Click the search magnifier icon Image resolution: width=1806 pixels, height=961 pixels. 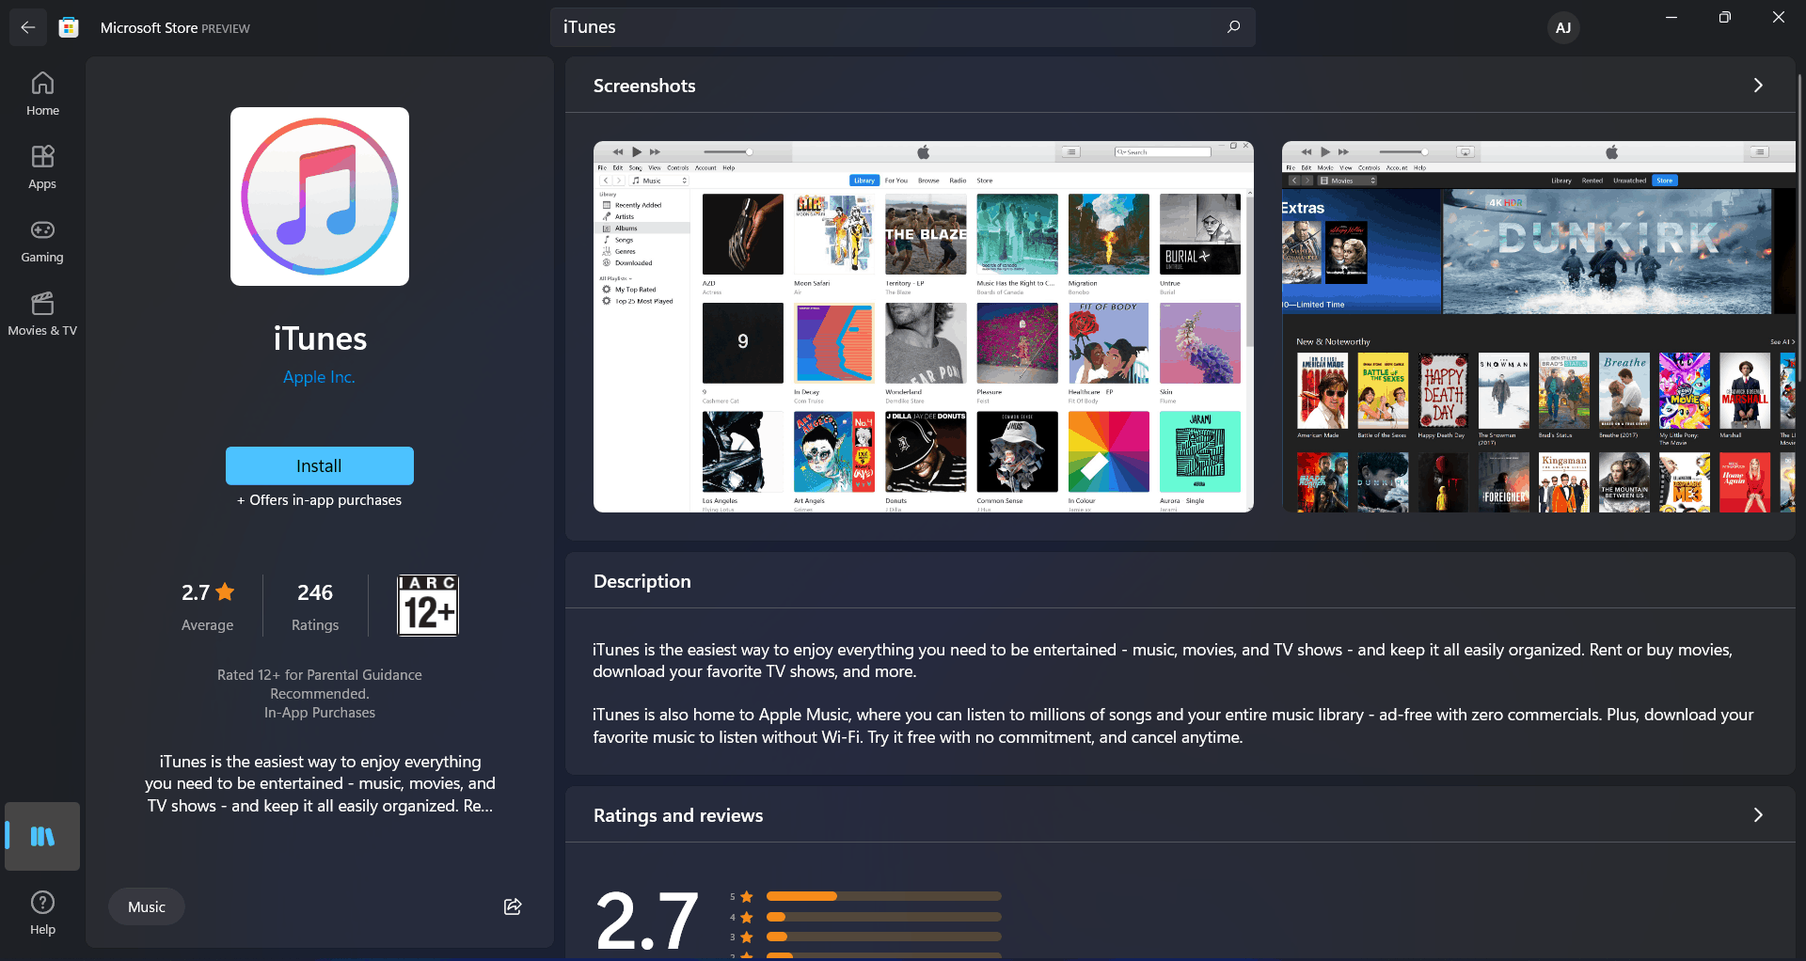click(1233, 27)
